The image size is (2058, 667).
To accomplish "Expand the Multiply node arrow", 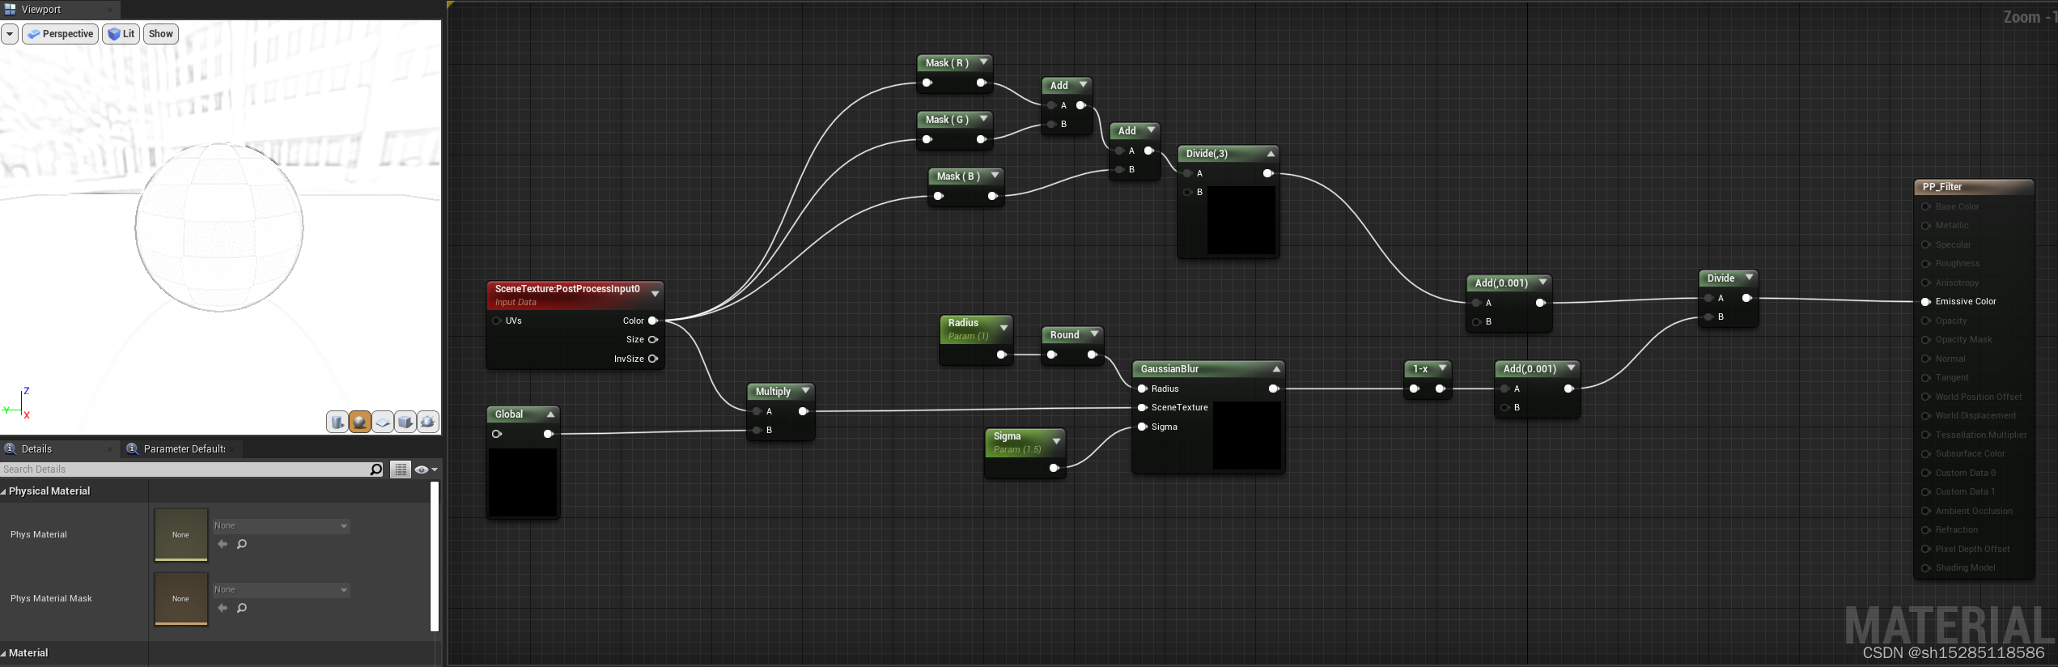I will [805, 391].
